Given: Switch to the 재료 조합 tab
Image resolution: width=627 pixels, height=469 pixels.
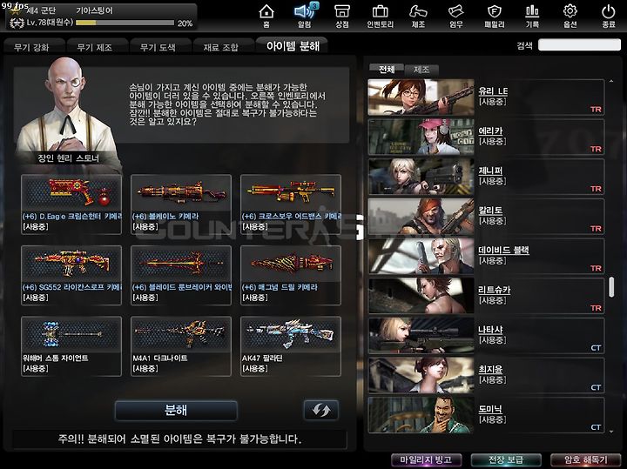Looking at the screenshot, I should (223, 47).
